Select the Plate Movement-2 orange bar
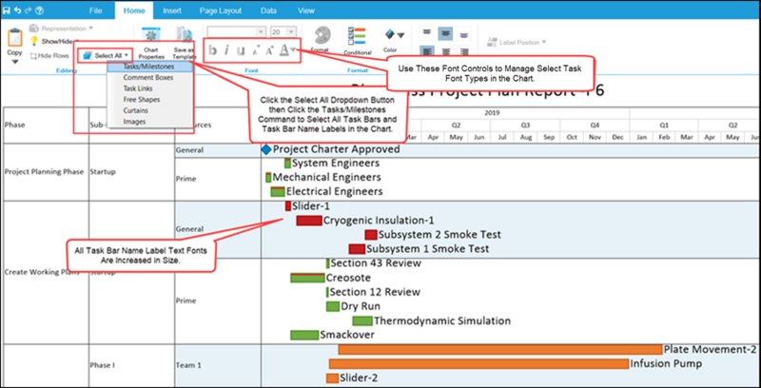761x388 pixels. pos(500,350)
